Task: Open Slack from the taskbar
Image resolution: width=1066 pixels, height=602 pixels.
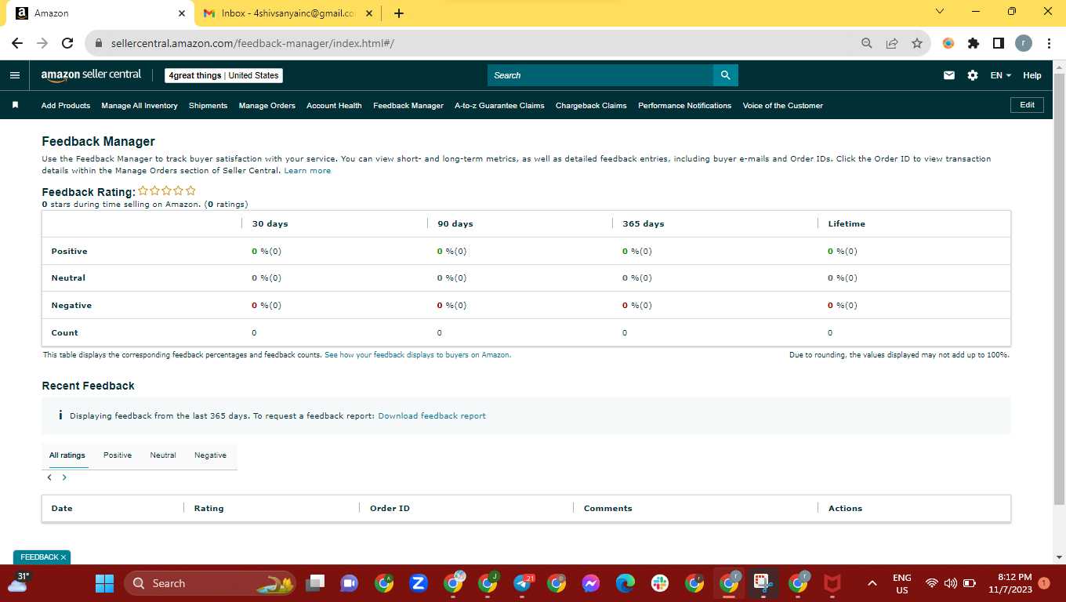Action: coord(660,583)
